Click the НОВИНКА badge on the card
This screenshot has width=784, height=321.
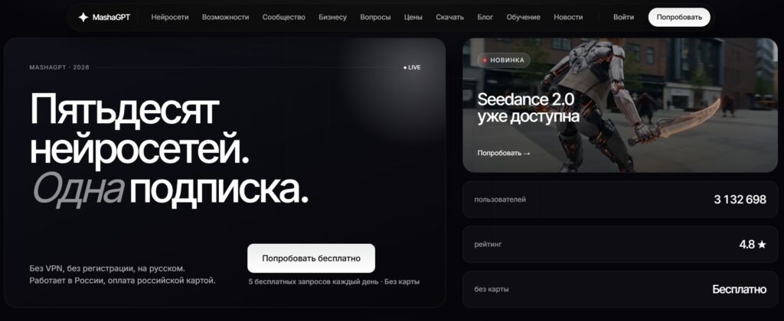point(504,60)
